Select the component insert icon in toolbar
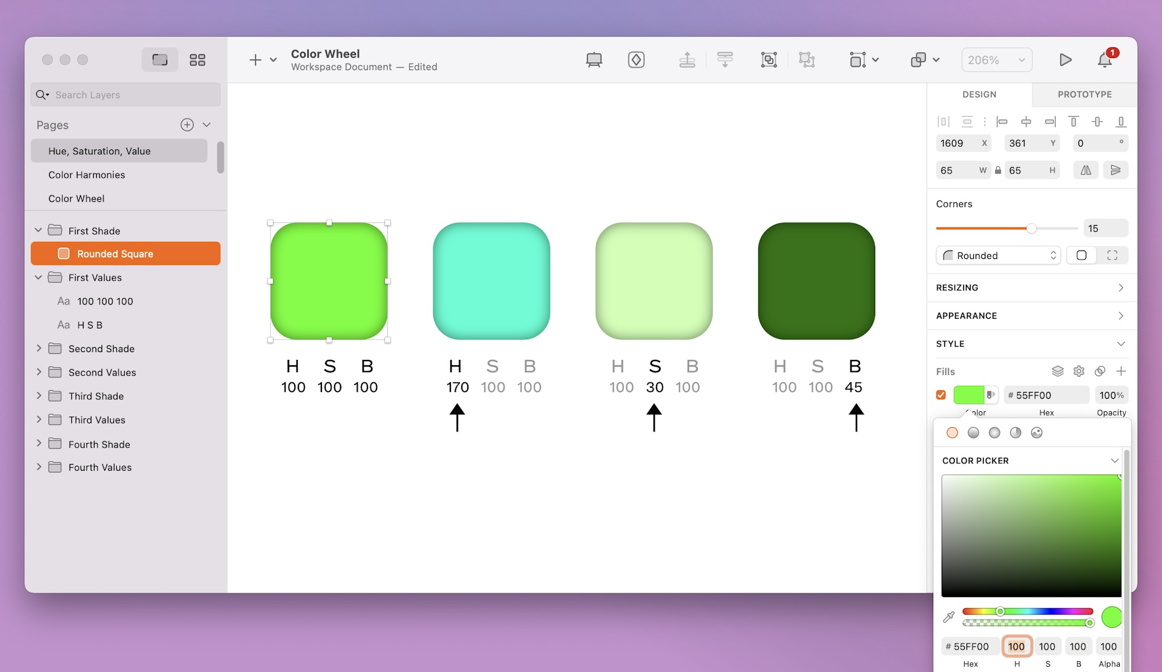 (637, 59)
